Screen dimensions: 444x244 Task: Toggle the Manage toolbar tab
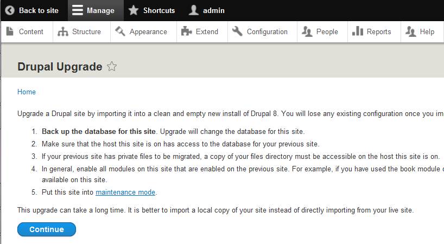coord(96,10)
